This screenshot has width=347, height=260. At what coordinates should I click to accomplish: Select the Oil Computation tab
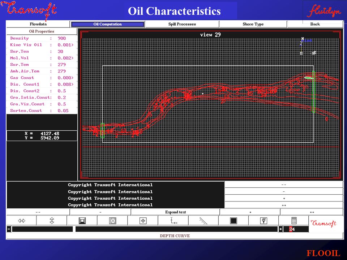coord(108,24)
